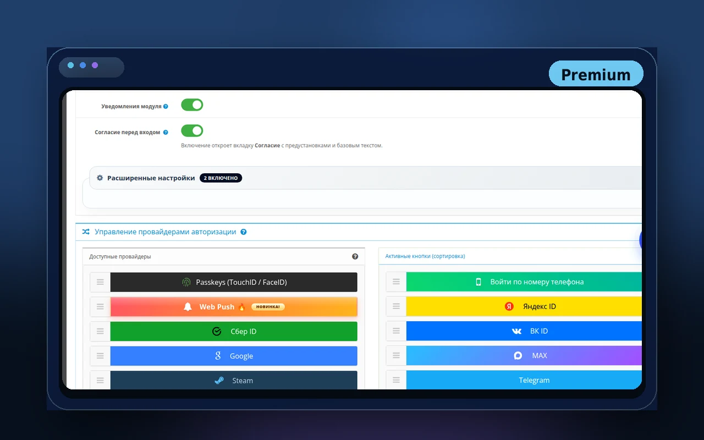Screen dimensions: 704x440
Task: Click drag handle of Web Push provider
Action: point(100,307)
